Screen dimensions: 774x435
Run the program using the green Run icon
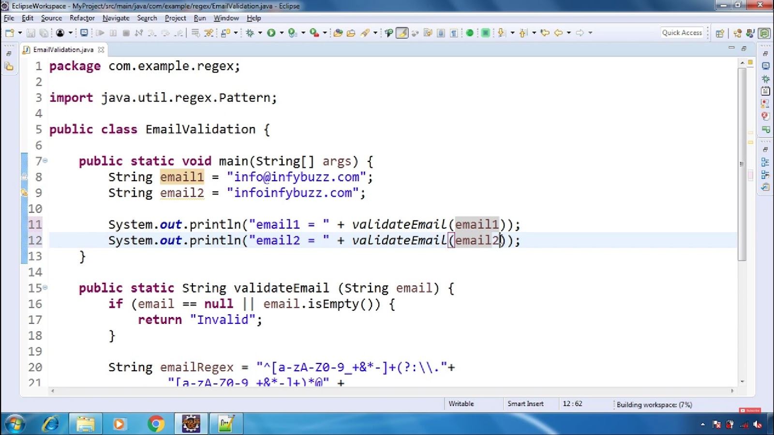[272, 32]
